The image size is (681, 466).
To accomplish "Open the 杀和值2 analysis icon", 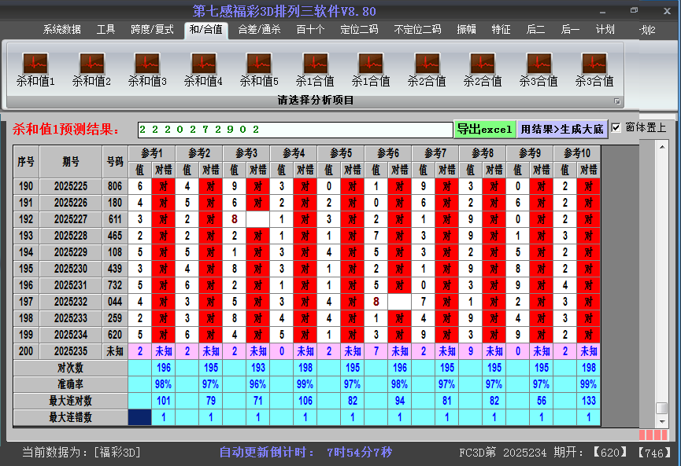I will (91, 69).
